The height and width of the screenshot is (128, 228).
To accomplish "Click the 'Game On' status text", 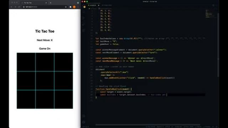I will tap(45, 49).
